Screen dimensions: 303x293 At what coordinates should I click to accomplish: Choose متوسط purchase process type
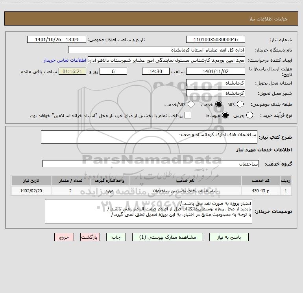(225, 115)
